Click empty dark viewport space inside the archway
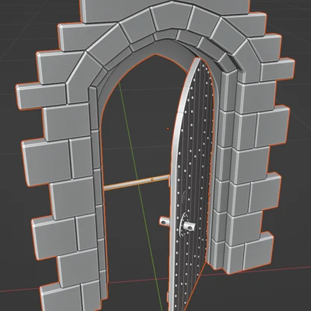This screenshot has height=311, width=311. (139, 112)
